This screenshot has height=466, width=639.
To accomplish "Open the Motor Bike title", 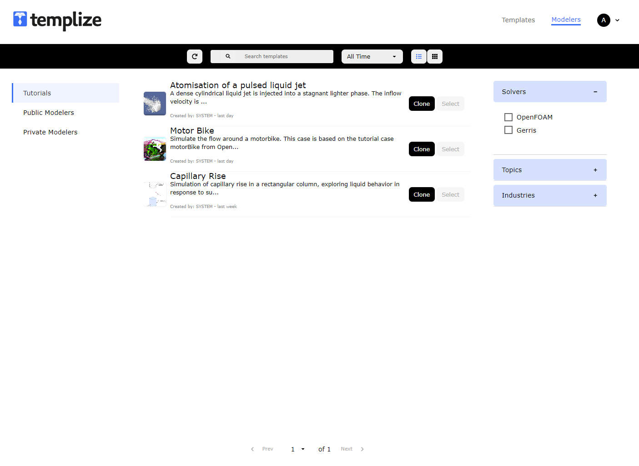I will tap(192, 130).
